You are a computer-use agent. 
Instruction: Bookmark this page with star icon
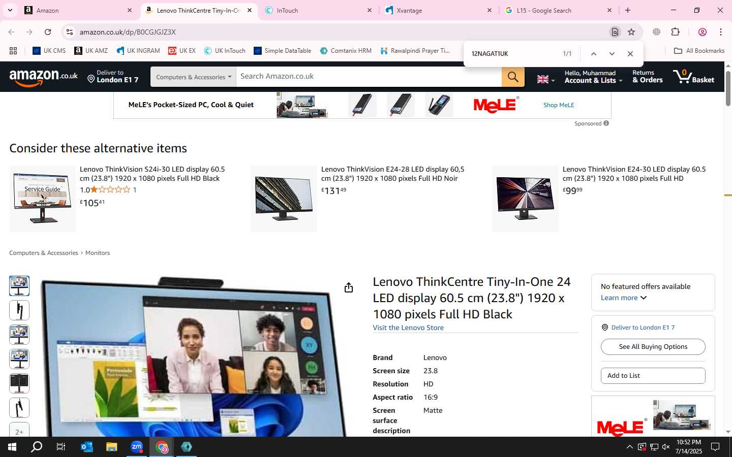tap(631, 32)
